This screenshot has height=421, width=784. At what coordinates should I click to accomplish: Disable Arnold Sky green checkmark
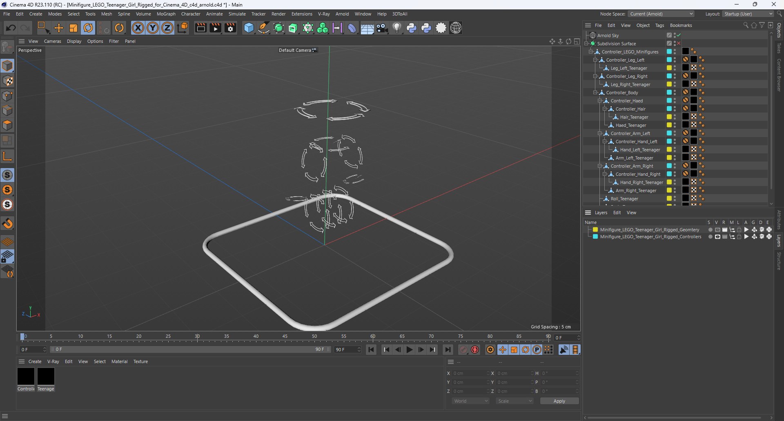(679, 35)
